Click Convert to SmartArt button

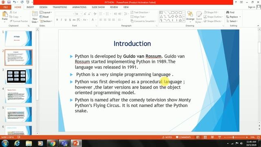tap(143, 21)
